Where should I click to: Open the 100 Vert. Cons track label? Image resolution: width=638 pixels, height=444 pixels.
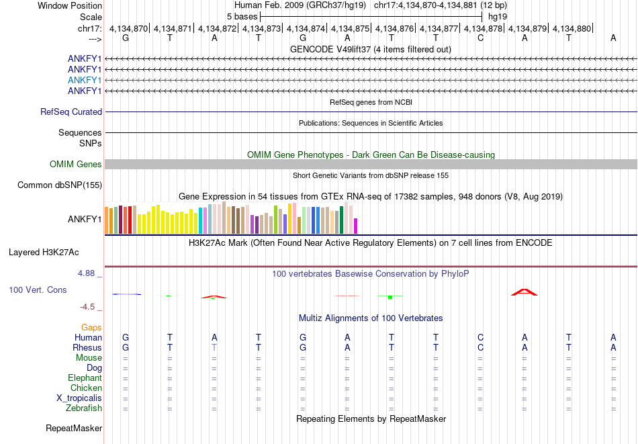[38, 290]
